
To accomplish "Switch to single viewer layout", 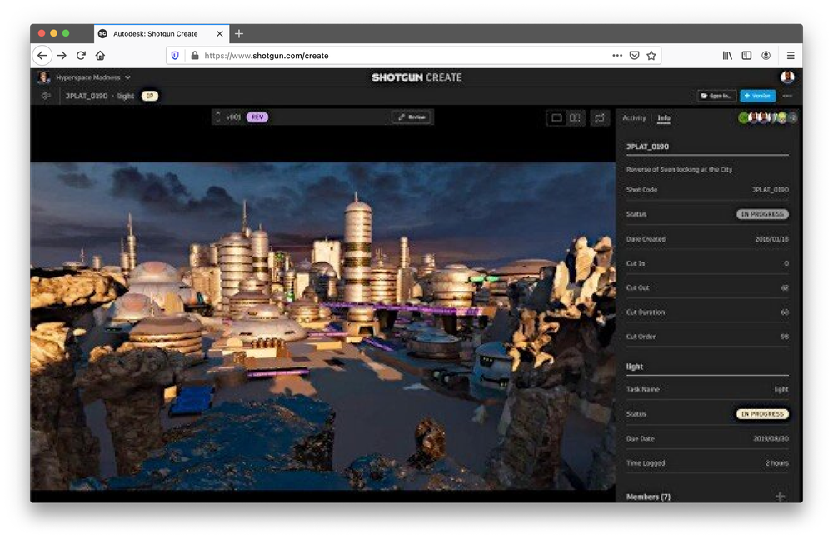I will (x=556, y=118).
